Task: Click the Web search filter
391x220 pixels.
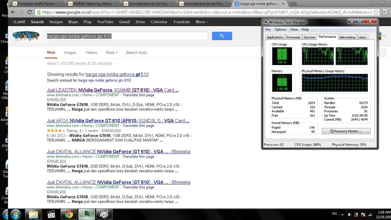Action: (x=51, y=53)
